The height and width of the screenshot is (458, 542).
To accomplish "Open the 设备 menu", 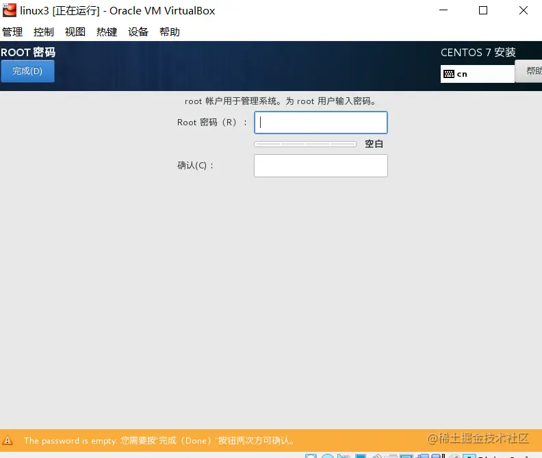I will click(138, 31).
